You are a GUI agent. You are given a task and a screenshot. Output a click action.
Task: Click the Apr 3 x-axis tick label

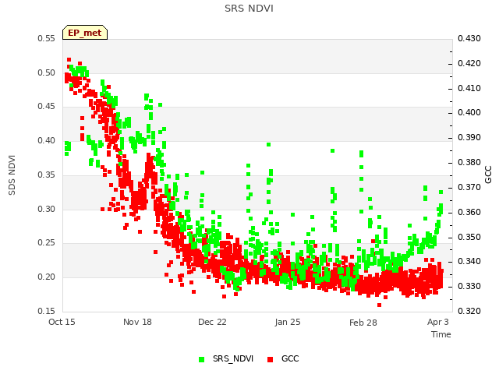[438, 322]
